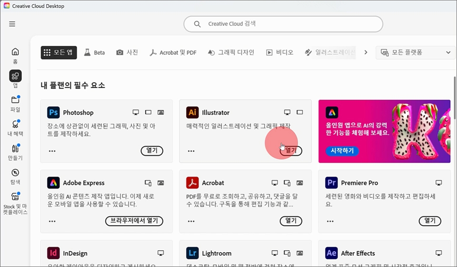Click Illustrator's tablet platform icon

click(x=299, y=112)
